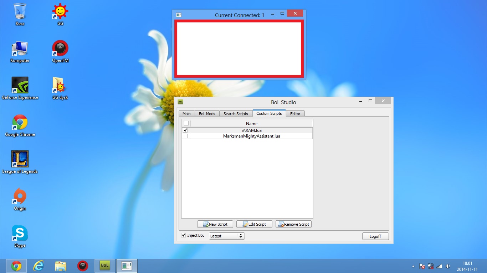Open the Latest version dropdown
The width and height of the screenshot is (487, 273).
pyautogui.click(x=227, y=236)
